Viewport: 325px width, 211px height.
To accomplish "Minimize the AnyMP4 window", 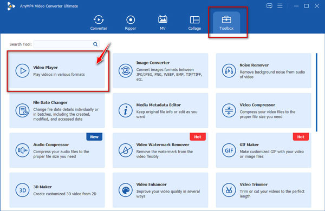I will click(296, 6).
